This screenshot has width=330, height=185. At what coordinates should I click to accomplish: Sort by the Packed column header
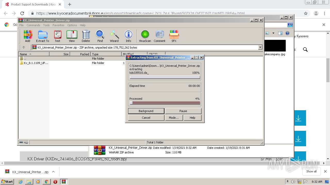tap(80, 54)
